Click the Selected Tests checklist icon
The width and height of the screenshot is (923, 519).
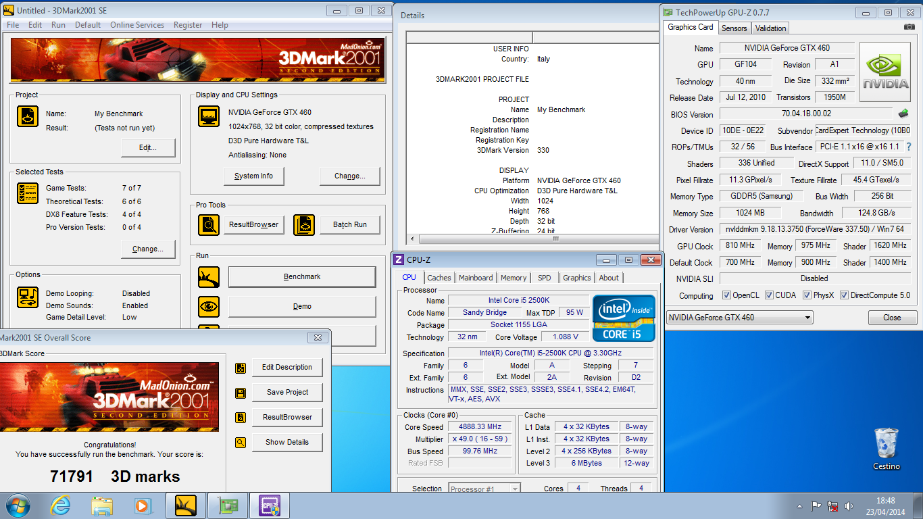27,194
